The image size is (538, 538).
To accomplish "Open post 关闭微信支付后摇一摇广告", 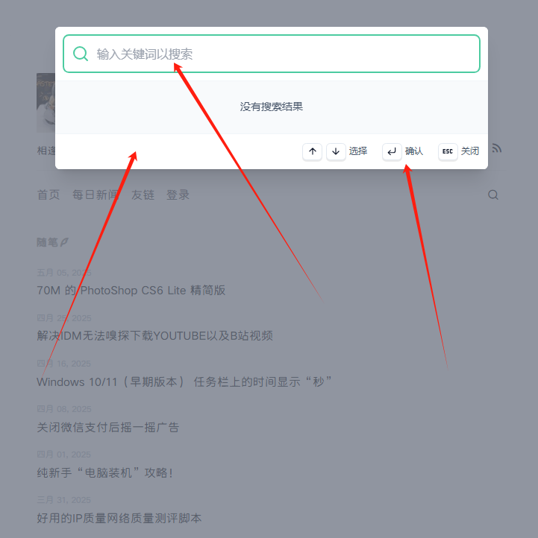I will 108,427.
